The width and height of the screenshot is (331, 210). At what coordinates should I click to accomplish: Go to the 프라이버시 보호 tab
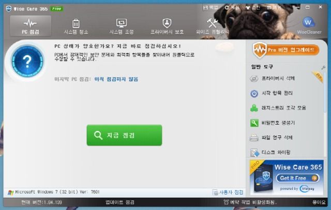(x=167, y=26)
